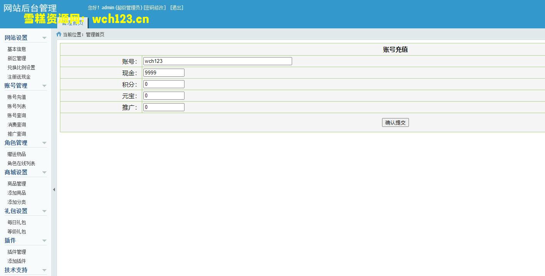The height and width of the screenshot is (276, 545).
Task: Log out via 退出 link
Action: (x=177, y=8)
